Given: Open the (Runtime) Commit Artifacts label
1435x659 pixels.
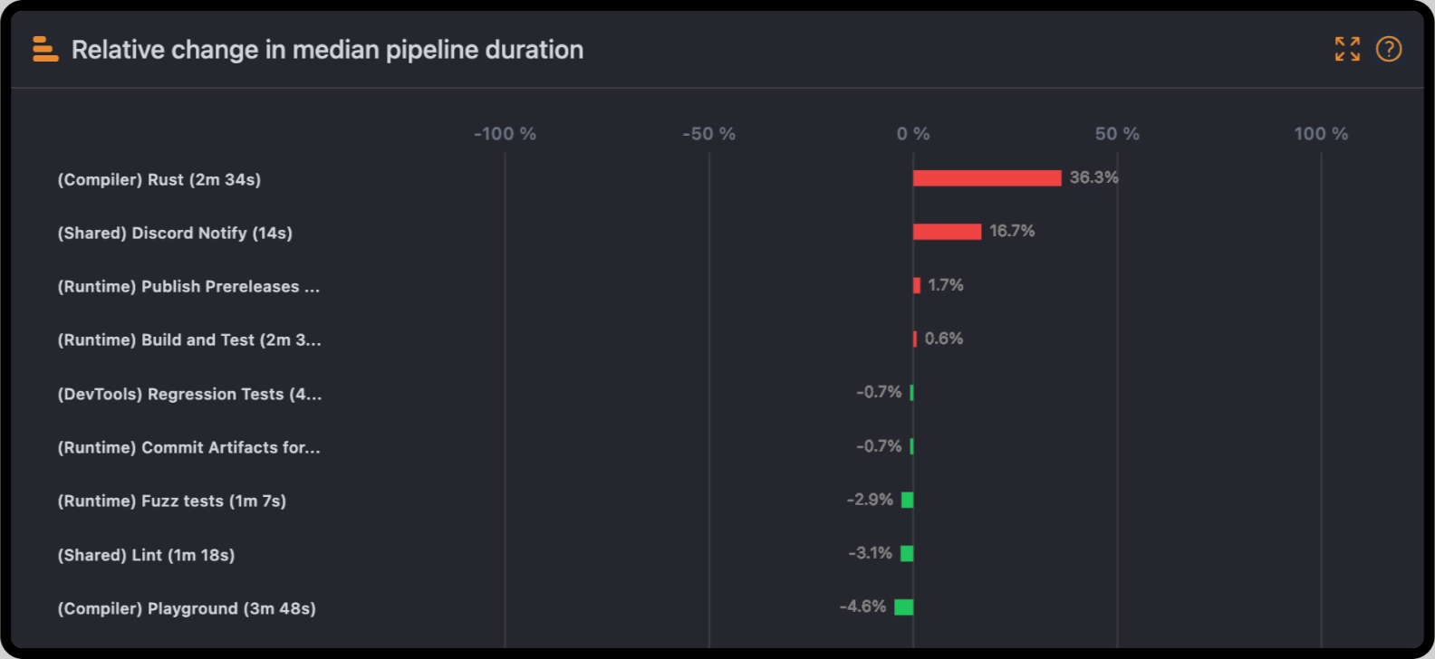Looking at the screenshot, I should 188,448.
